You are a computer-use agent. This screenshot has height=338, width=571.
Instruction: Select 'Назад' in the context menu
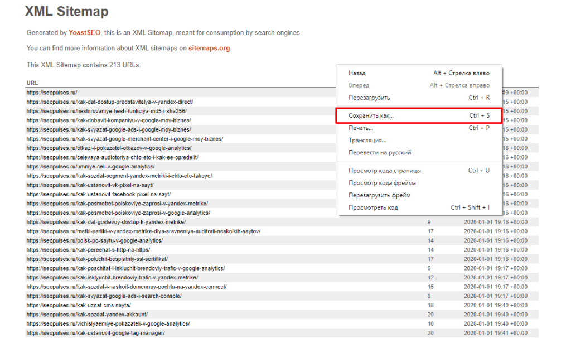(x=357, y=73)
